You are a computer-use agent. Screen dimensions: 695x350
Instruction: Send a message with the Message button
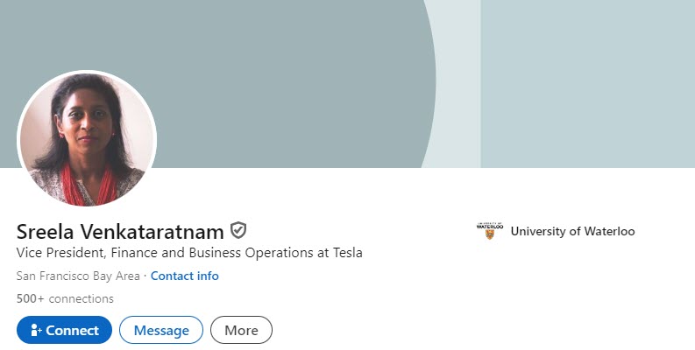pos(161,330)
